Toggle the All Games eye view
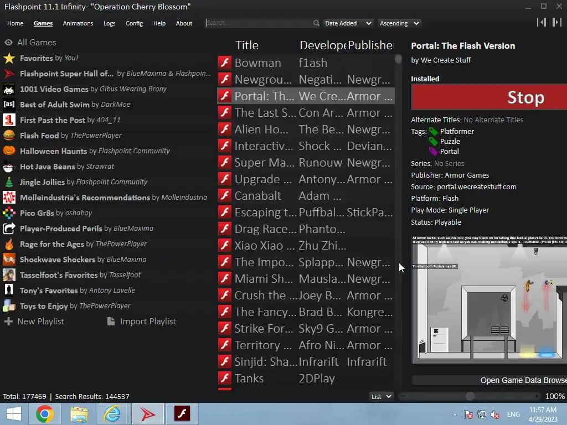 coord(8,43)
